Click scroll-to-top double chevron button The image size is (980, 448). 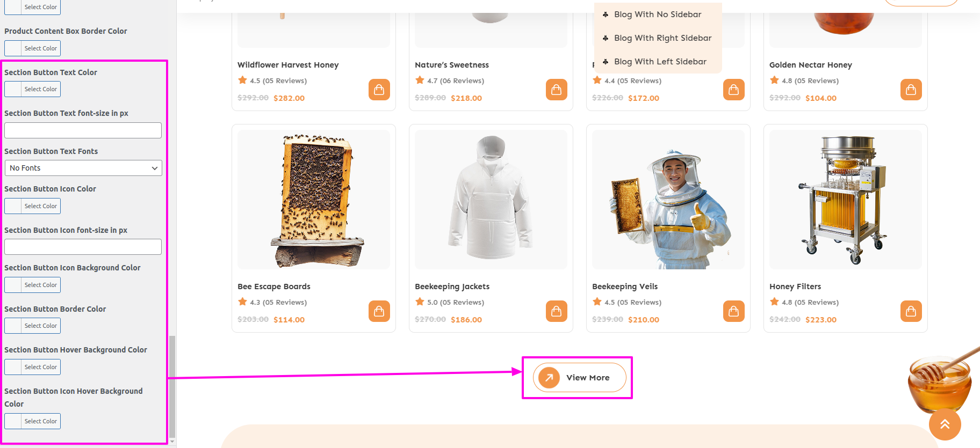click(x=945, y=424)
